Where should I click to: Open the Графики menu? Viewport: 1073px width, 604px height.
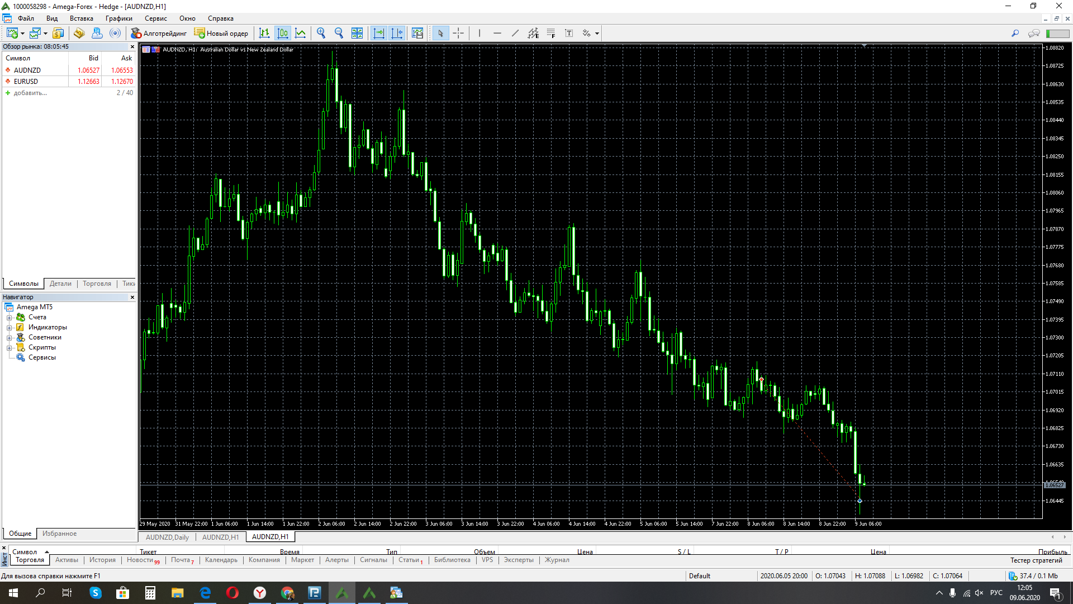coord(119,18)
